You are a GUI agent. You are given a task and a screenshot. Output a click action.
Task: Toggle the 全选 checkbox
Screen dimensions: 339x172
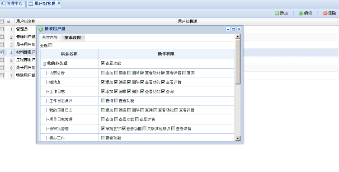[x=50, y=45]
